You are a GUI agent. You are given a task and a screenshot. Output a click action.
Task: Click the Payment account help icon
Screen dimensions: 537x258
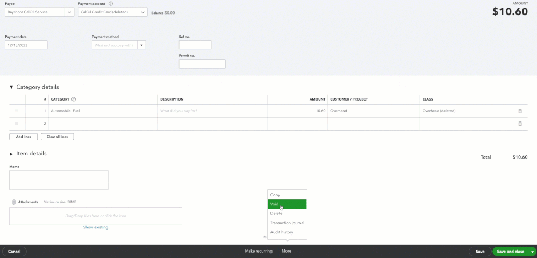(x=110, y=3)
